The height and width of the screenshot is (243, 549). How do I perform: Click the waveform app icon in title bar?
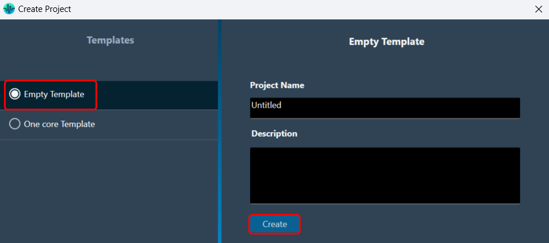click(x=9, y=9)
